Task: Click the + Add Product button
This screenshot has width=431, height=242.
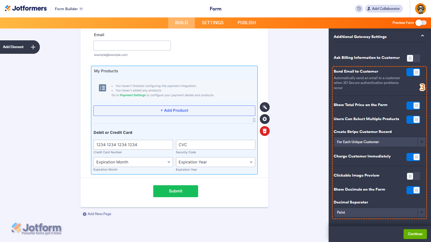Action: [x=174, y=111]
